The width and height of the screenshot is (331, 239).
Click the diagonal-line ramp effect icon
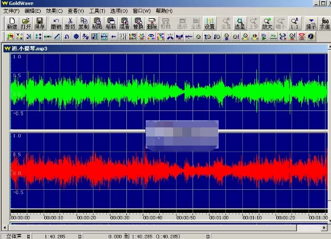(x=57, y=36)
